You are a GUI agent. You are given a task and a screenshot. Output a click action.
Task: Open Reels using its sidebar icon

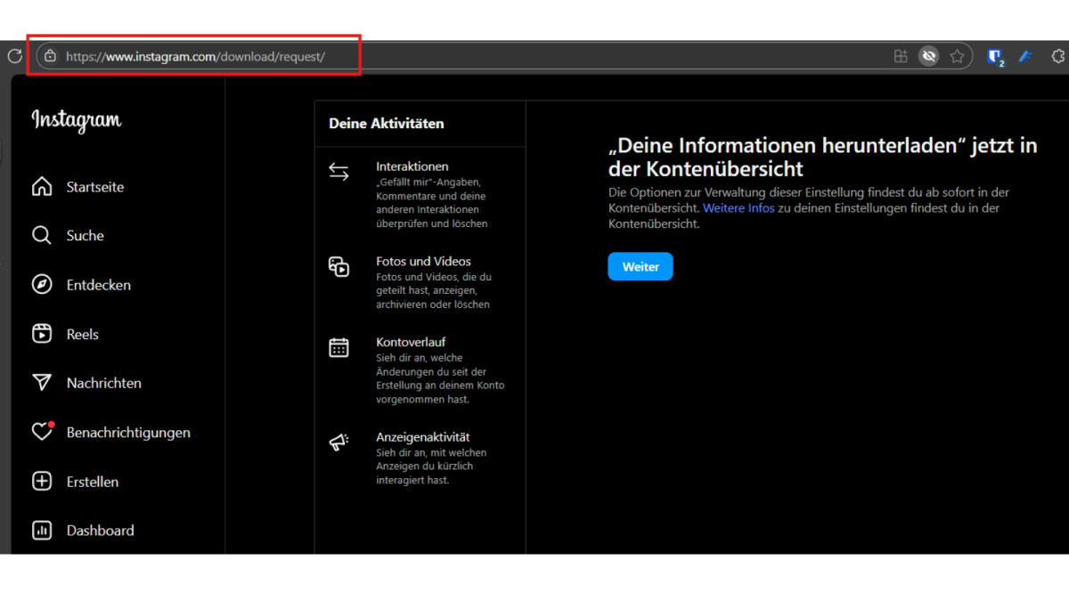(42, 334)
